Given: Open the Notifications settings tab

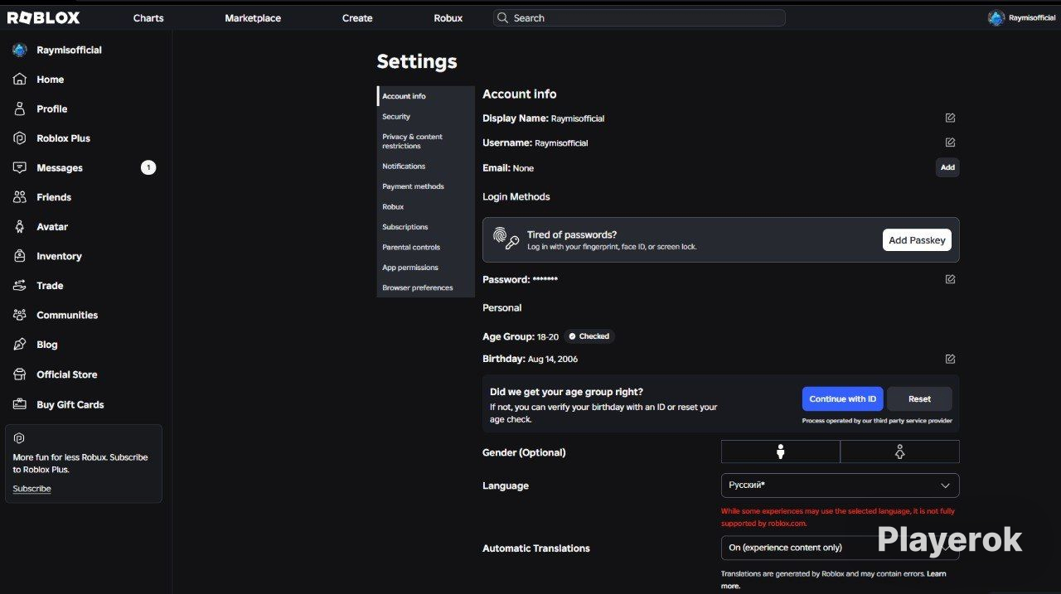Looking at the screenshot, I should 425,167.
